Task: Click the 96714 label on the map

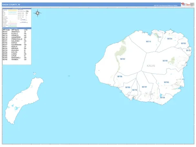Action: click(148, 42)
